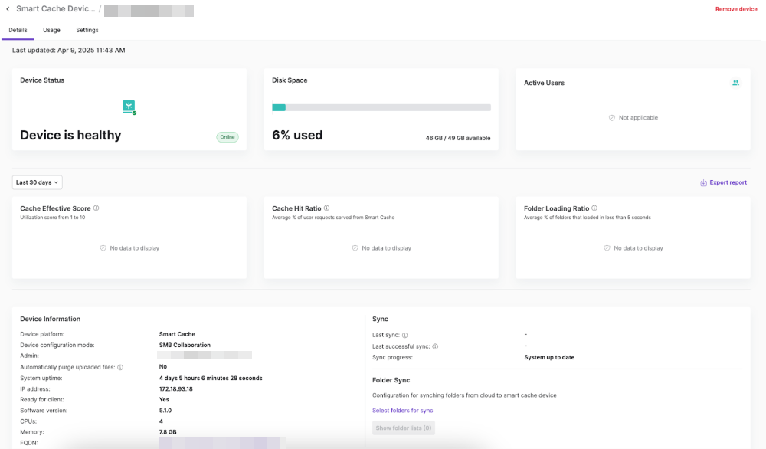This screenshot has height=449, width=766.
Task: Click the info icon next to Last sync
Action: click(x=404, y=335)
